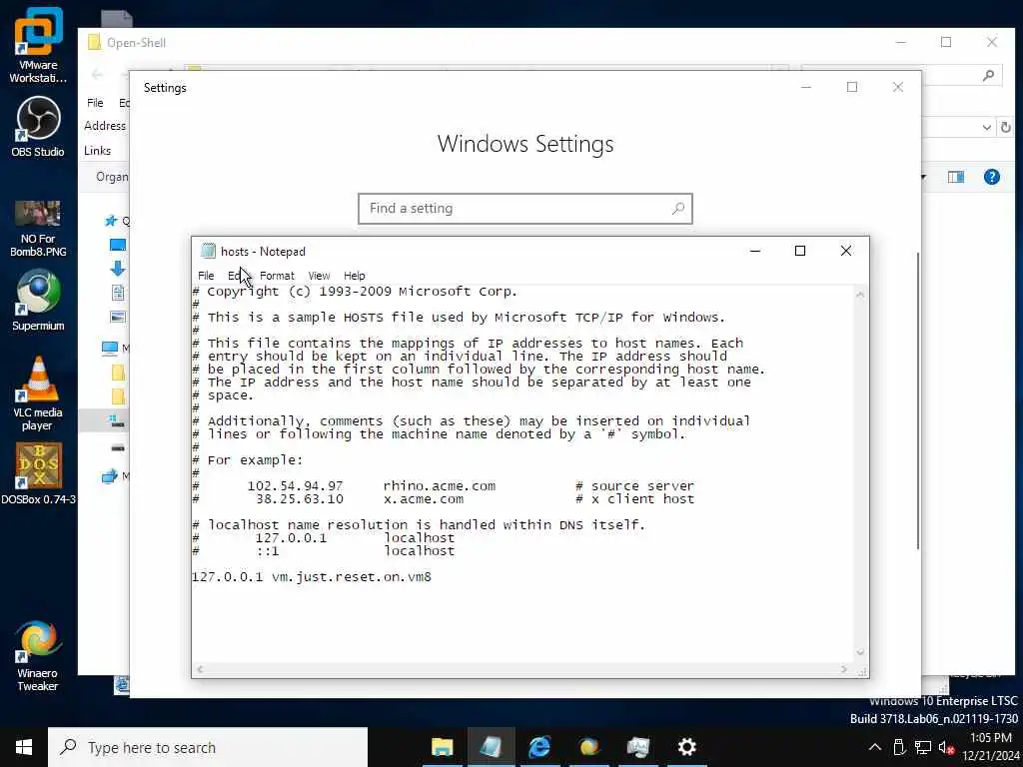Click Notepad vertical scrollbar up arrow
The height and width of the screenshot is (767, 1023).
860,295
